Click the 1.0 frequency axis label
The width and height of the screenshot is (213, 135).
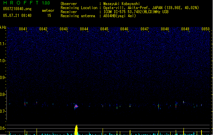pos(3,61)
